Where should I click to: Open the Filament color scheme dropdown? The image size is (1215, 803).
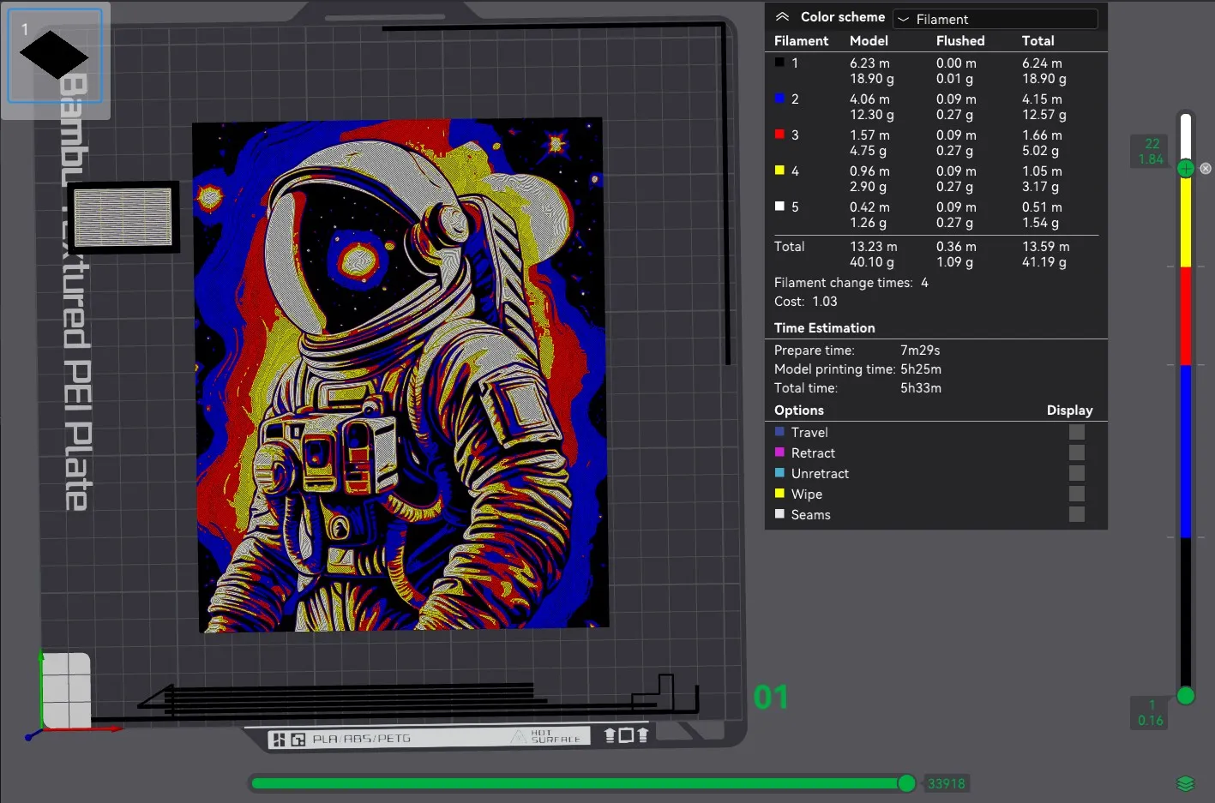click(x=995, y=19)
